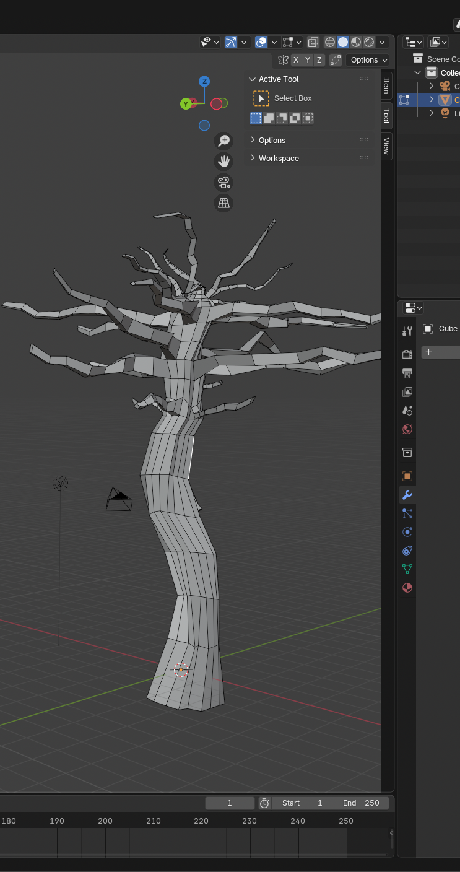This screenshot has height=872, width=460.
Task: Open properties editor type dropdown
Action: point(413,308)
